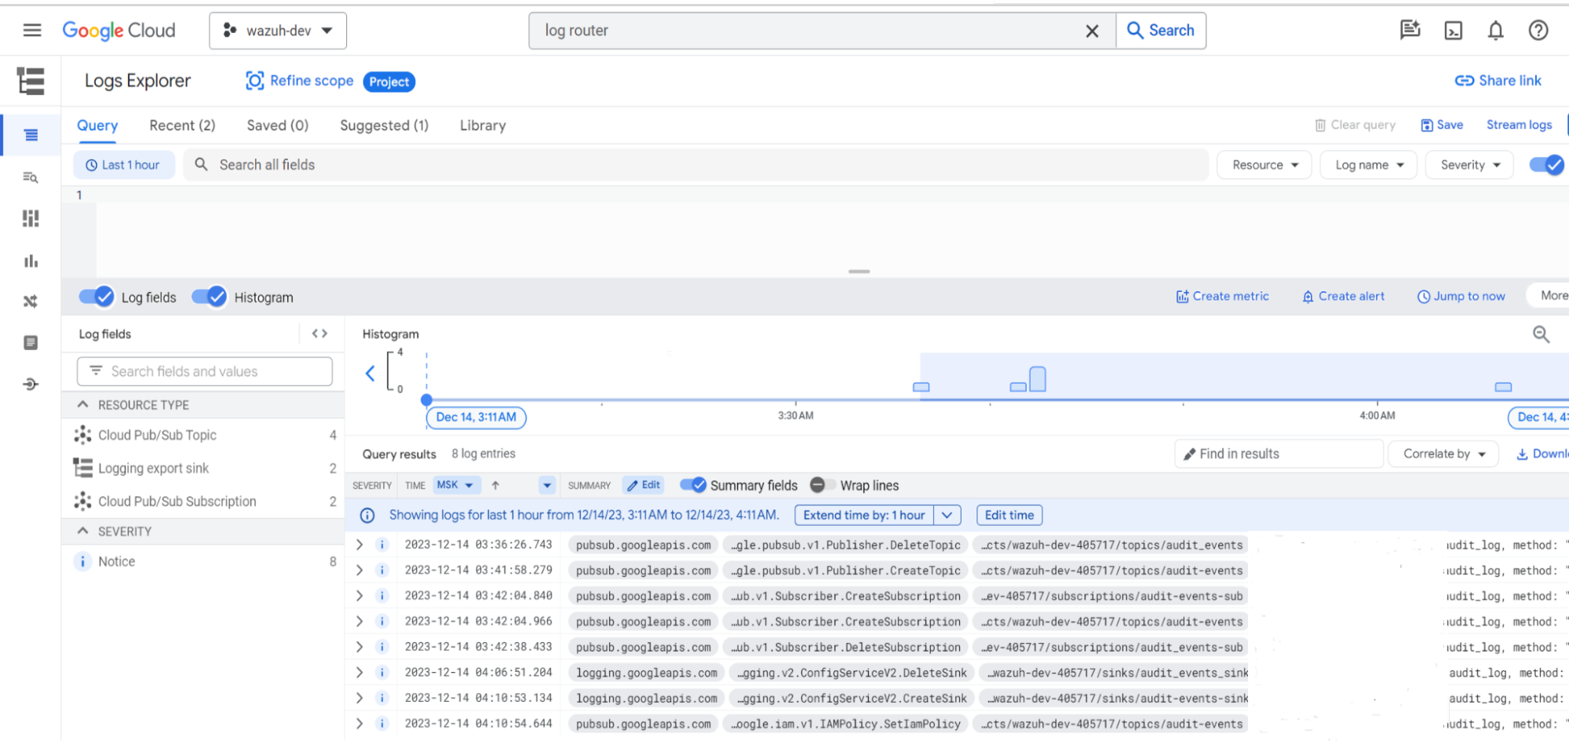Select the Logs Storage sidebar icon
1569x741 pixels.
pos(31,341)
